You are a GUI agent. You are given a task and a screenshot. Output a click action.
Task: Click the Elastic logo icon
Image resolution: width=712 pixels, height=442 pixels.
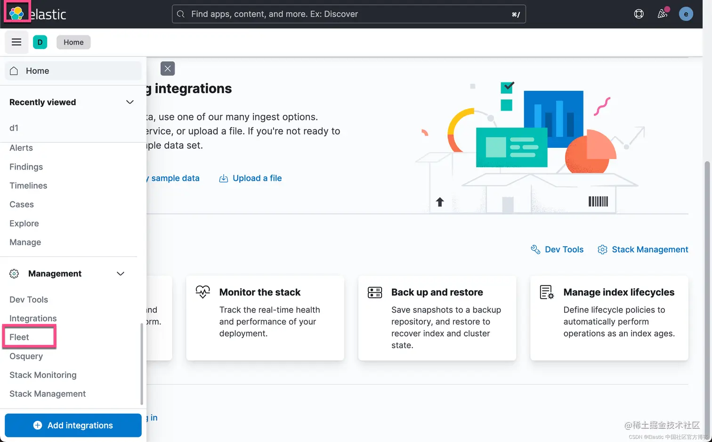16,13
